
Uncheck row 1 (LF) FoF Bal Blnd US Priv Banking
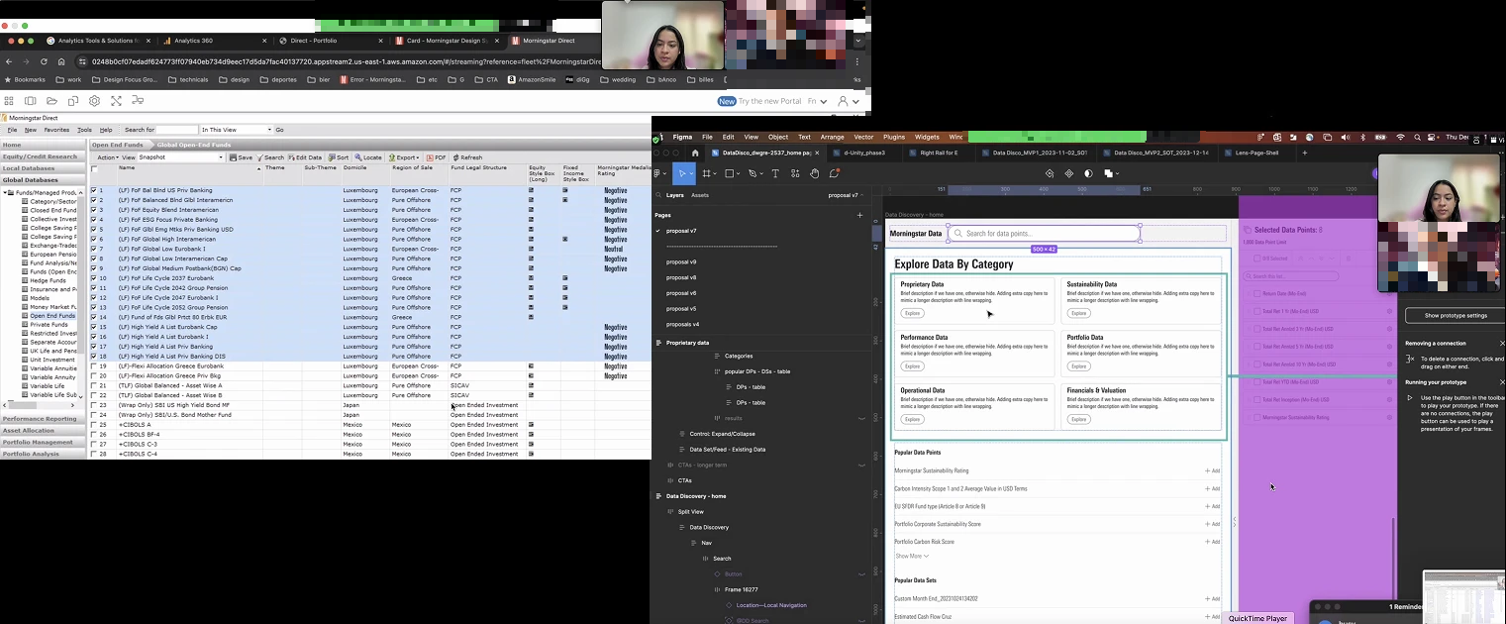click(94, 190)
